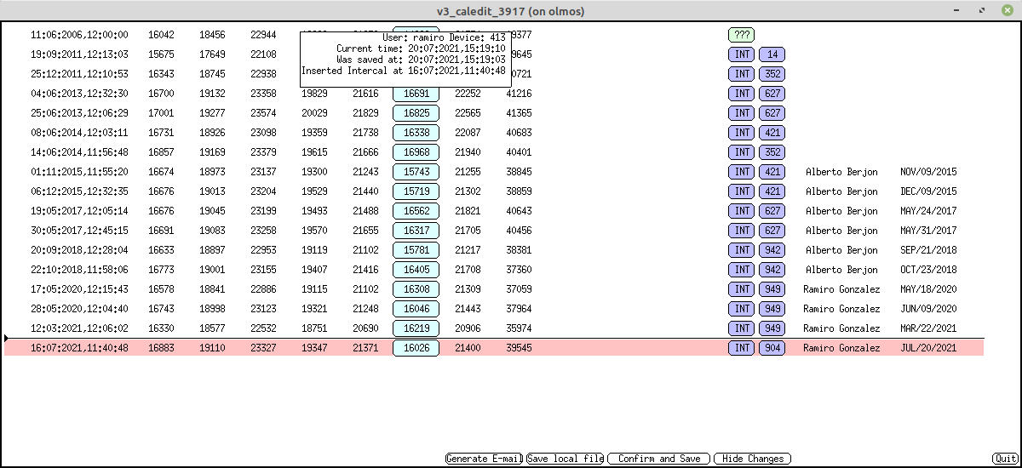Click the current row arrow marker
The width and height of the screenshot is (1022, 468).
[7, 339]
